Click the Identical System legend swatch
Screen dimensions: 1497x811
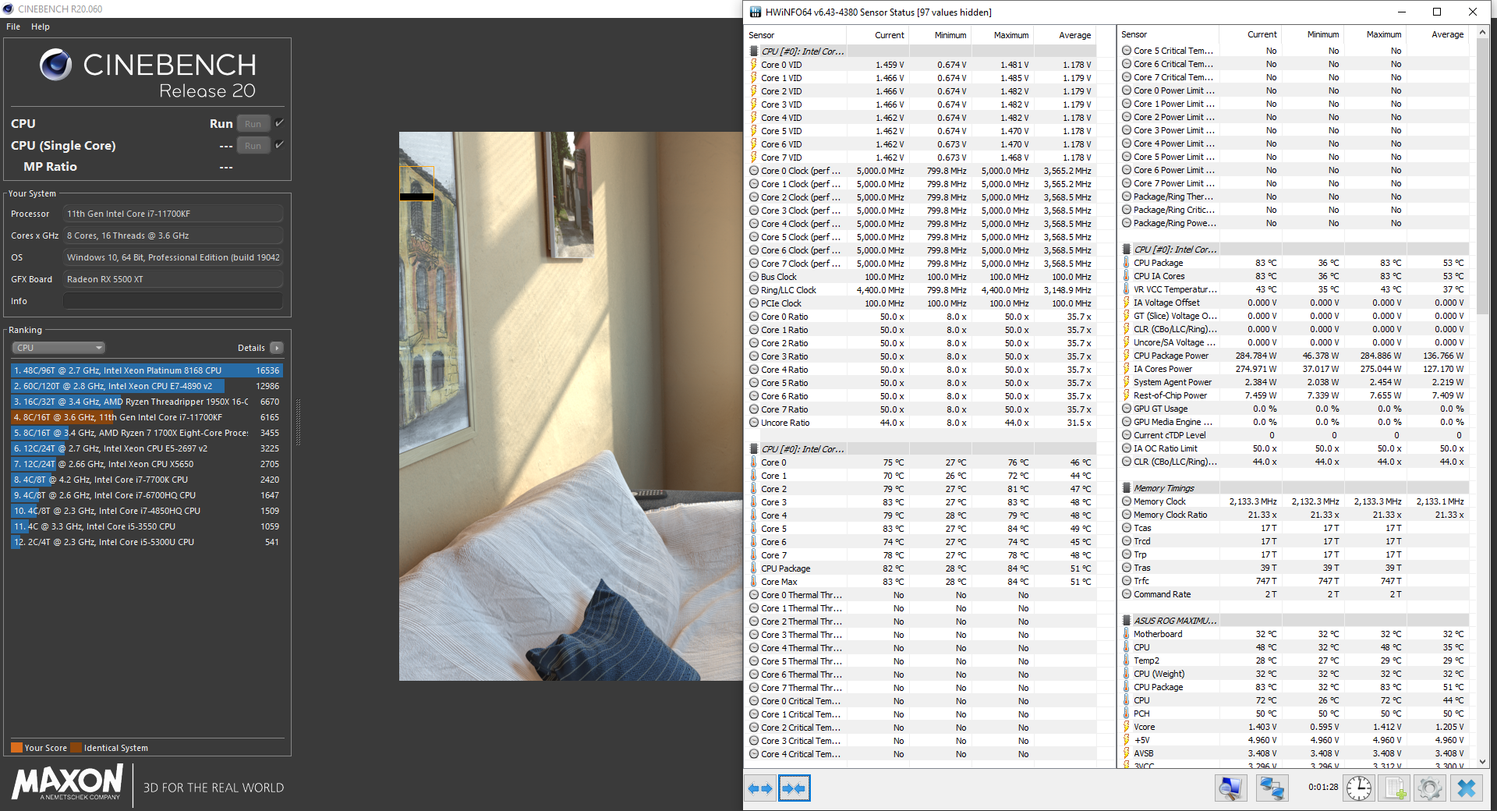click(76, 748)
